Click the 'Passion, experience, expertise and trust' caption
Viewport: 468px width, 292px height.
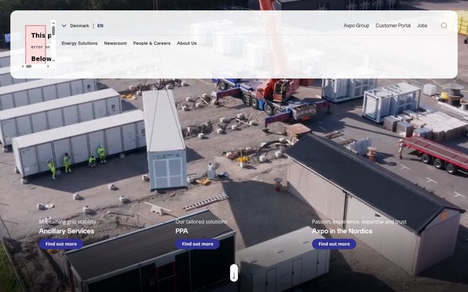click(359, 222)
